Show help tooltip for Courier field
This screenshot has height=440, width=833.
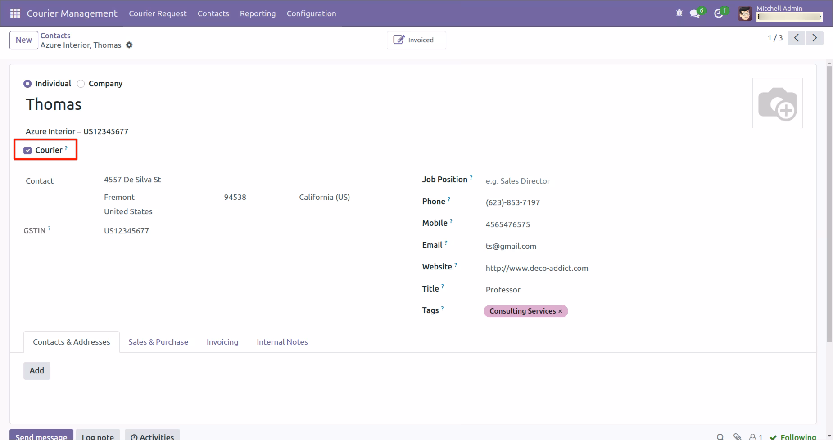pyautogui.click(x=66, y=148)
